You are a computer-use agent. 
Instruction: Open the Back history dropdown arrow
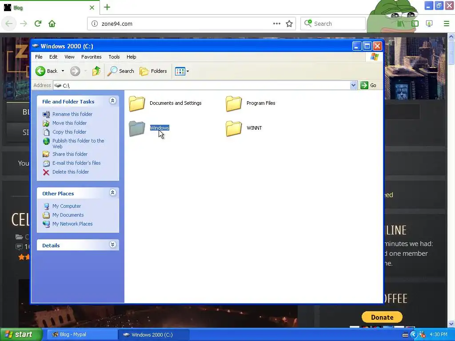coord(63,71)
